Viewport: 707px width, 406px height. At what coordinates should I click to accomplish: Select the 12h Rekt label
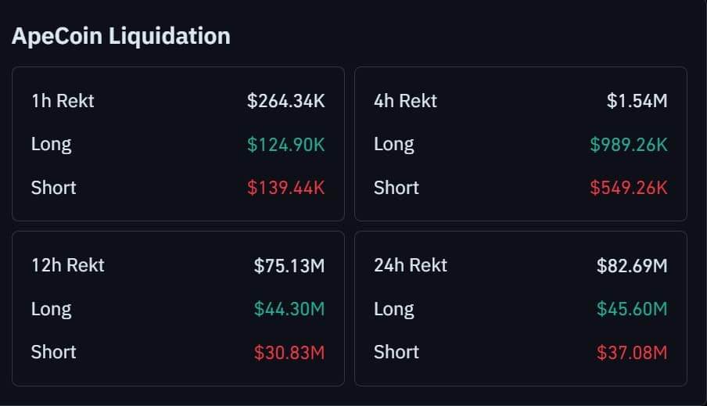(67, 265)
